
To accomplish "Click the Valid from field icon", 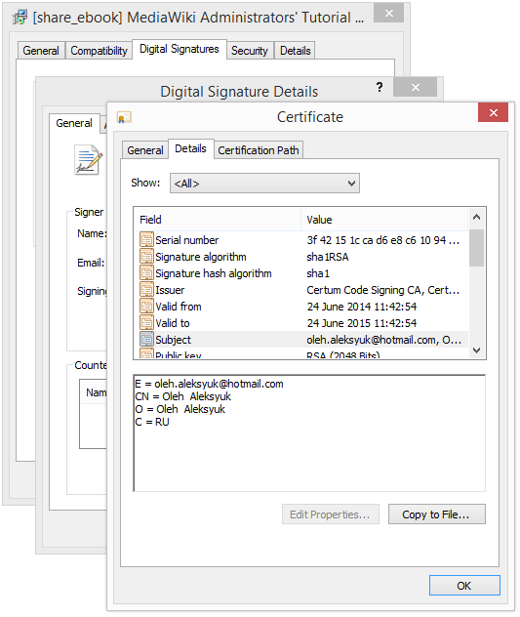I will (x=146, y=307).
